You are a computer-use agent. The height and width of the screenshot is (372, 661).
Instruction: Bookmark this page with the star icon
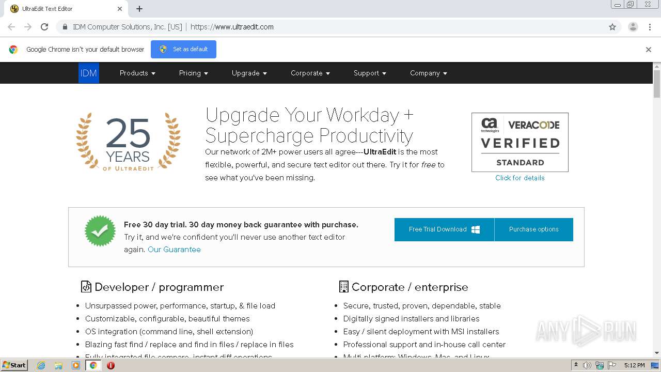[x=612, y=27]
